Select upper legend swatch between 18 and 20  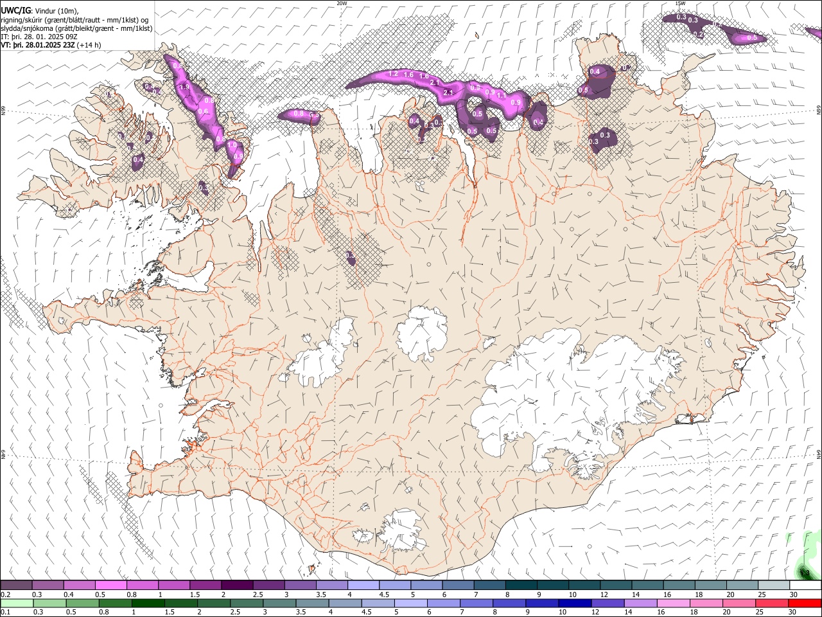tap(710, 586)
